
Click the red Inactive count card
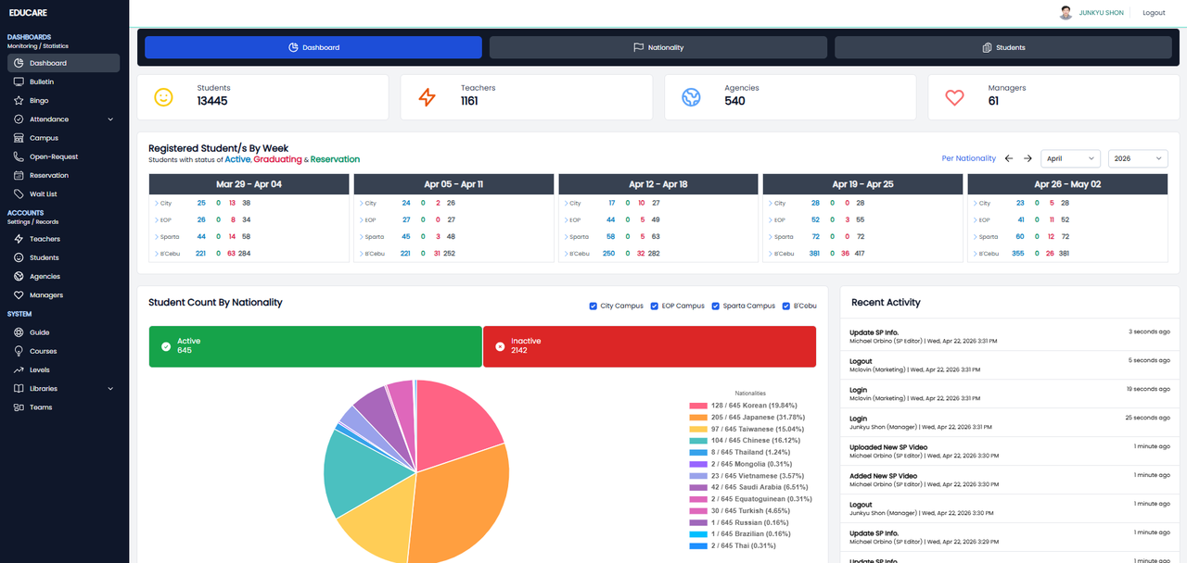tap(649, 346)
